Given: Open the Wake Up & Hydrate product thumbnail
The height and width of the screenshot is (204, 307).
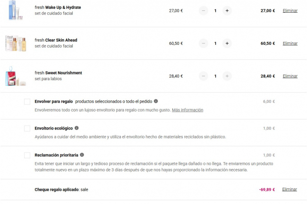Looking at the screenshot, I should [15, 11].
